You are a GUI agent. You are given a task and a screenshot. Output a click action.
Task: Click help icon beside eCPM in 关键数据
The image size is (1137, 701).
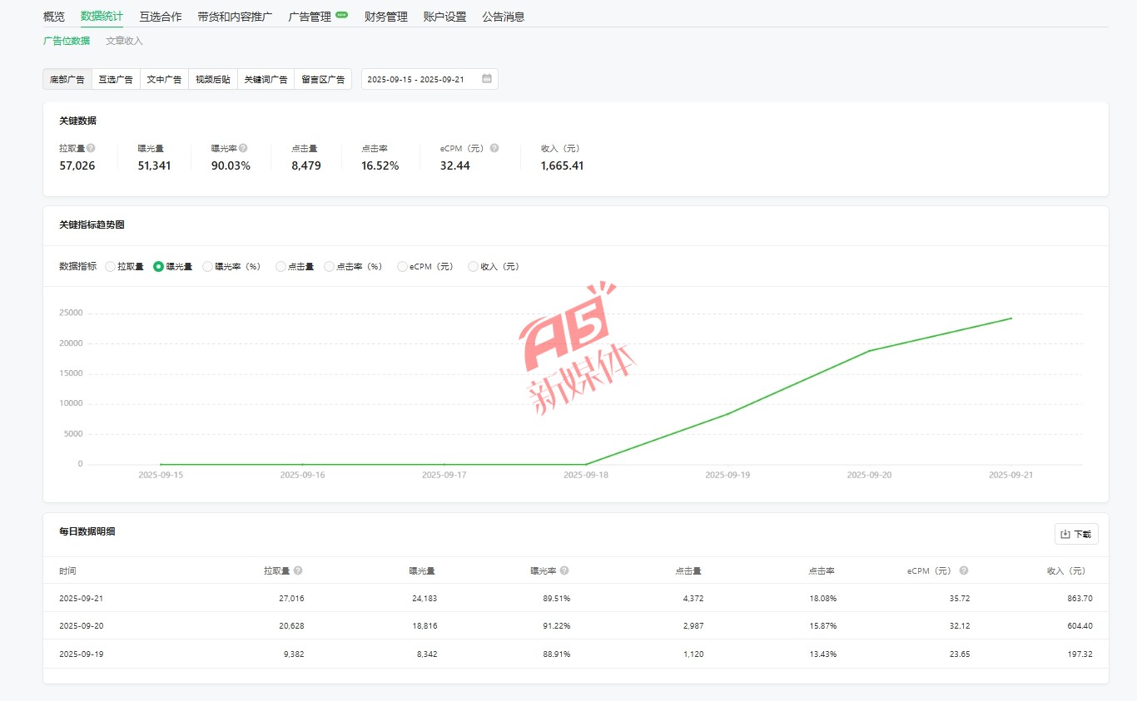click(494, 148)
